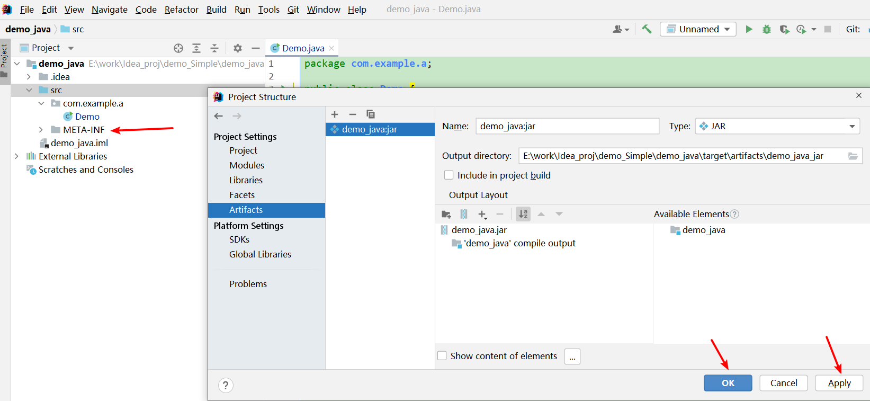This screenshot has width=870, height=401.
Task: Move element down in Output Layout
Action: click(x=559, y=214)
